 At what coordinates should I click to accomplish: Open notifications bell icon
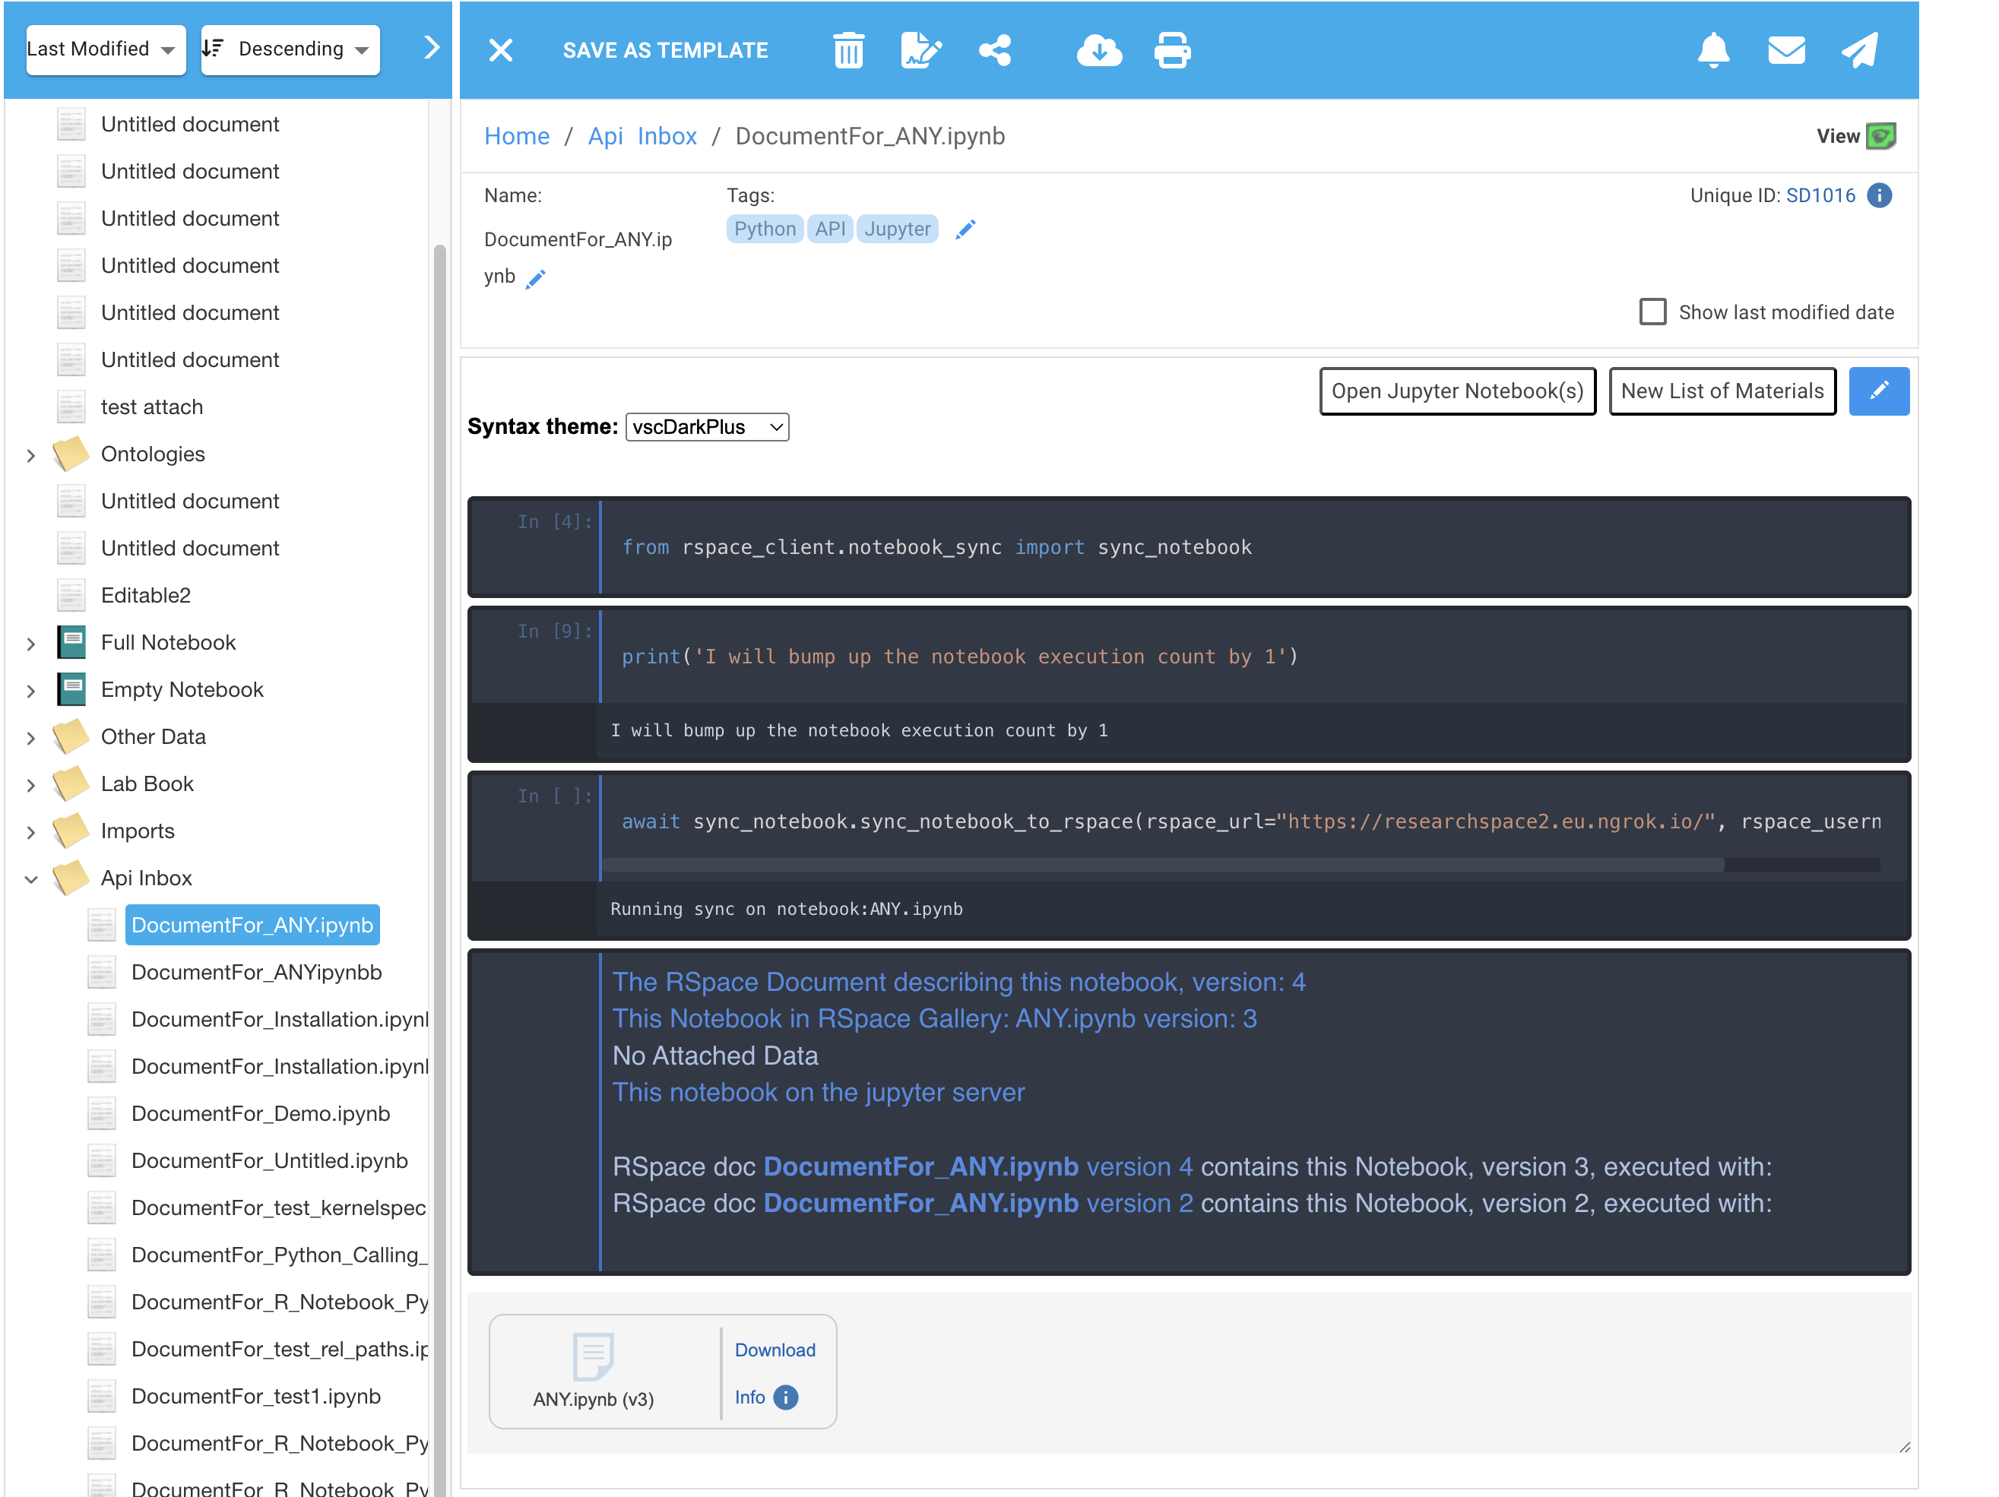pyautogui.click(x=1712, y=51)
